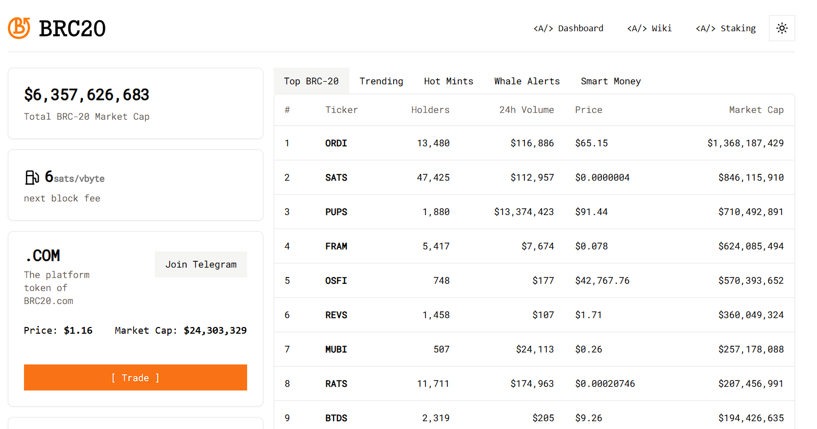Open the FRAM ticker row

534,246
